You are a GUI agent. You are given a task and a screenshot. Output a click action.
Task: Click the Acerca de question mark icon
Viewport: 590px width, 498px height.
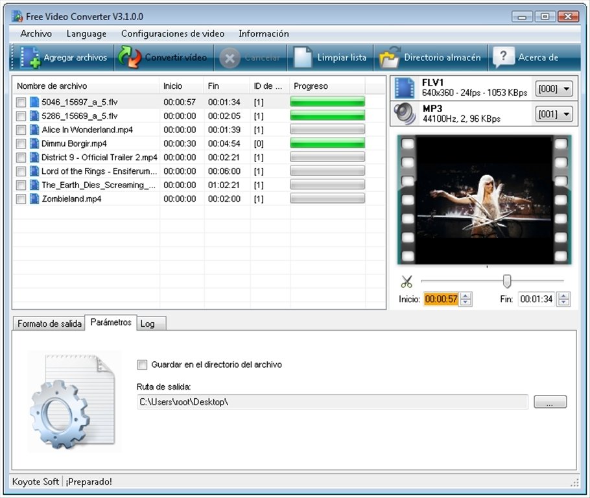pyautogui.click(x=503, y=57)
